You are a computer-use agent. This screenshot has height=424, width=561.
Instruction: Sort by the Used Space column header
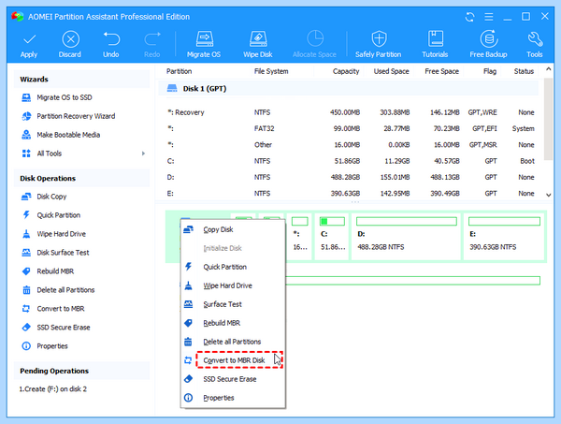click(391, 71)
